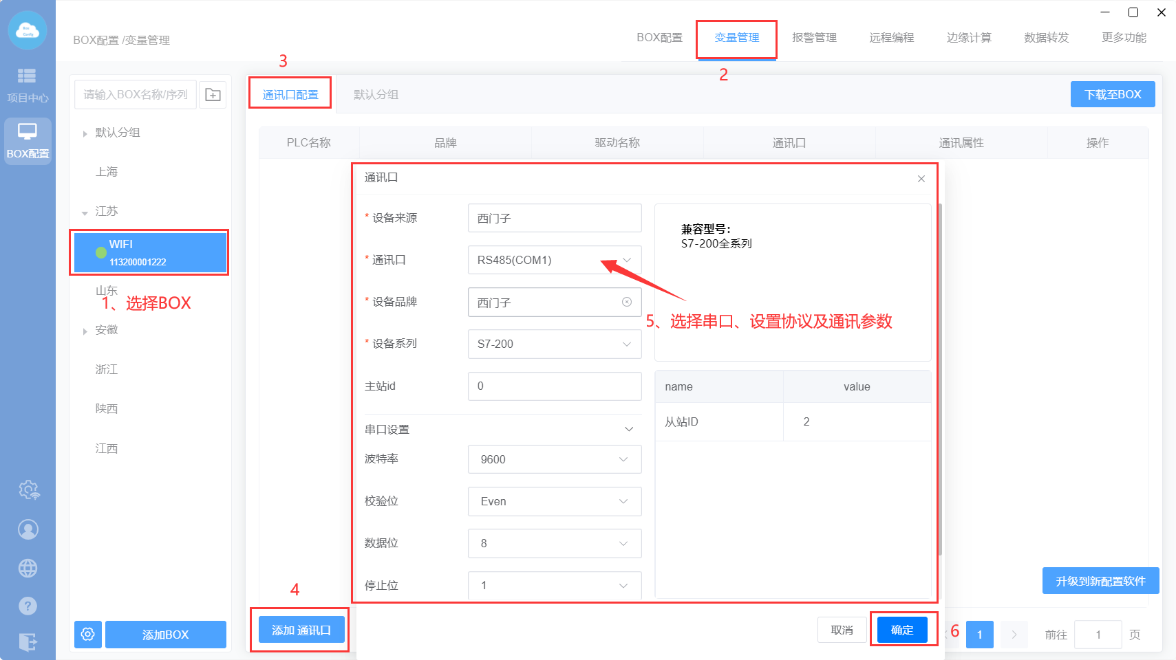Open the help question mark icon
The image size is (1176, 660).
(28, 606)
